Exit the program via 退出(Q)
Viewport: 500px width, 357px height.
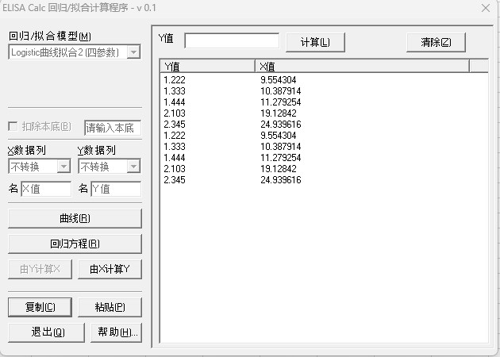click(x=40, y=332)
